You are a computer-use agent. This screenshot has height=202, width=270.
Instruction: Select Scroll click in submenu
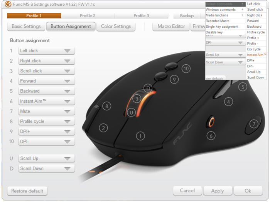pos(256,10)
